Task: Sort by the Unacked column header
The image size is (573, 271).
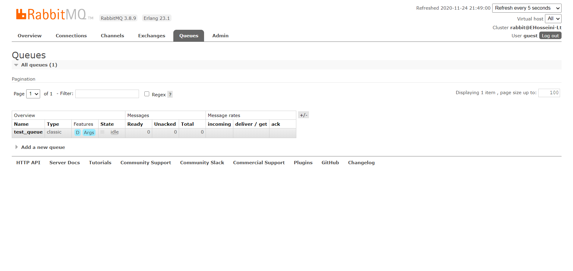Action: (x=165, y=124)
